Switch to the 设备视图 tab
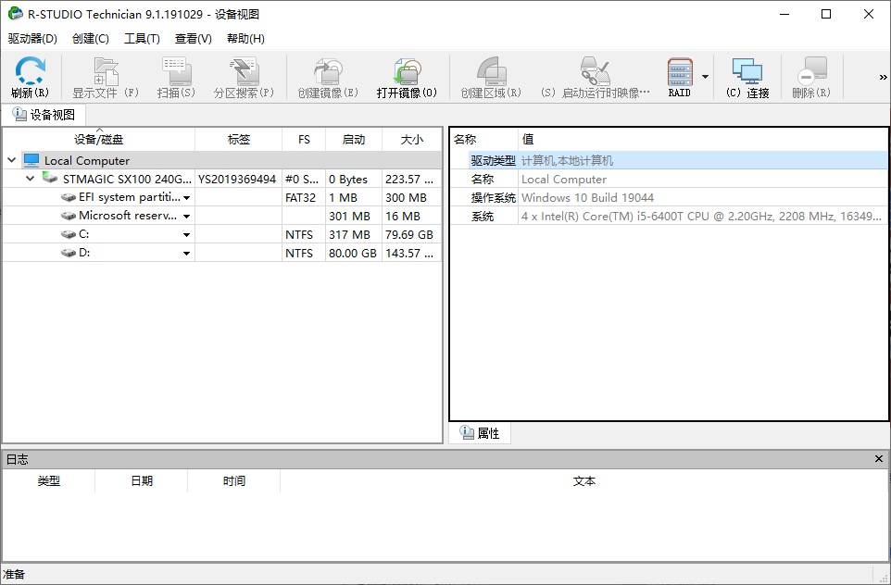This screenshot has height=585, width=891. coord(44,115)
